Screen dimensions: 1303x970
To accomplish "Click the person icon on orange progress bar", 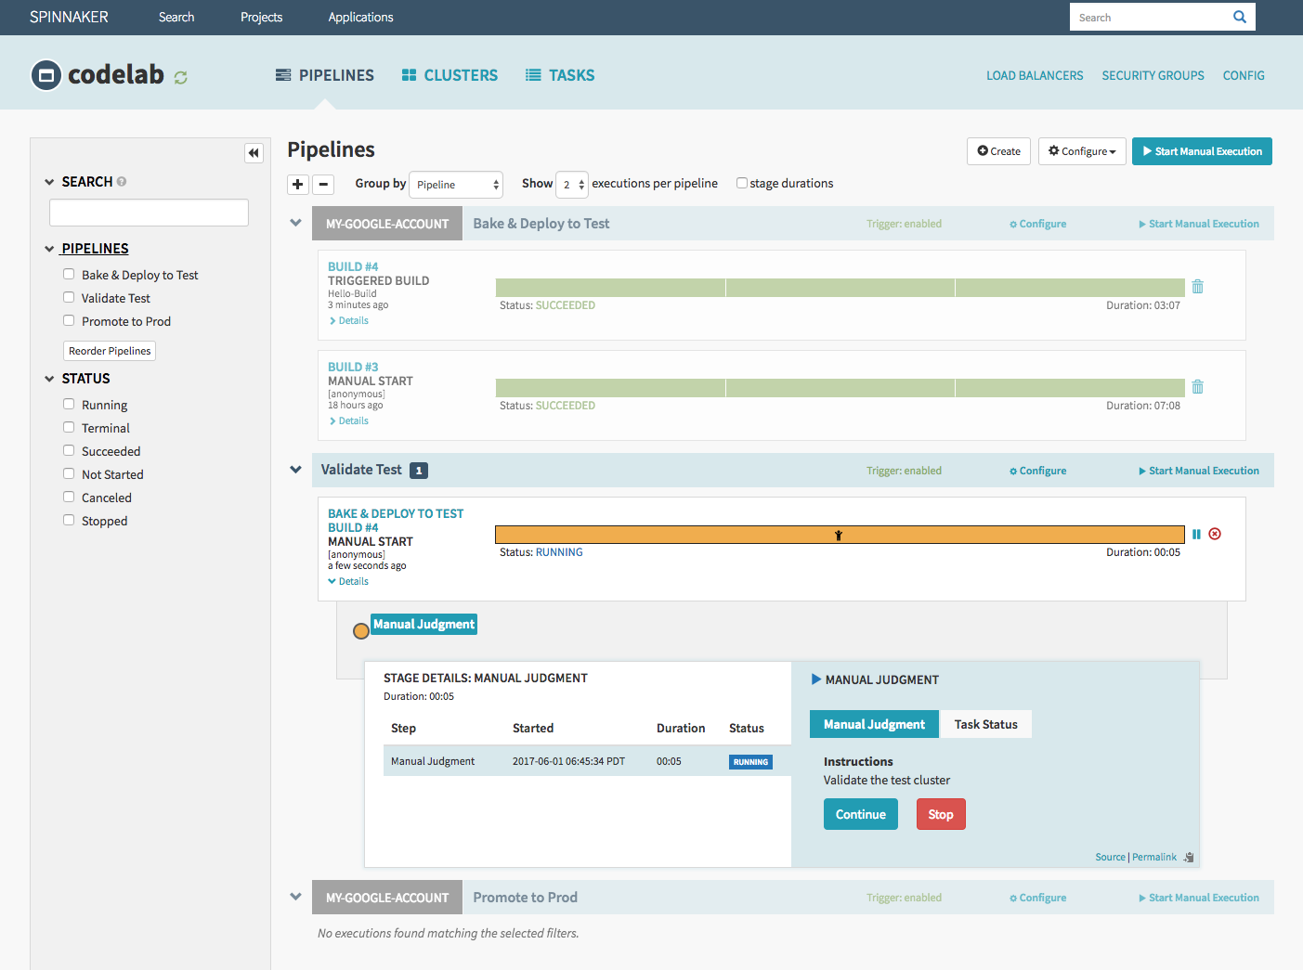I will coord(838,535).
